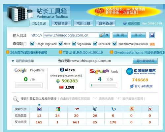Click the sun icon before 仿webmasterhome link
The image size is (165, 132).
(x=112, y=52)
